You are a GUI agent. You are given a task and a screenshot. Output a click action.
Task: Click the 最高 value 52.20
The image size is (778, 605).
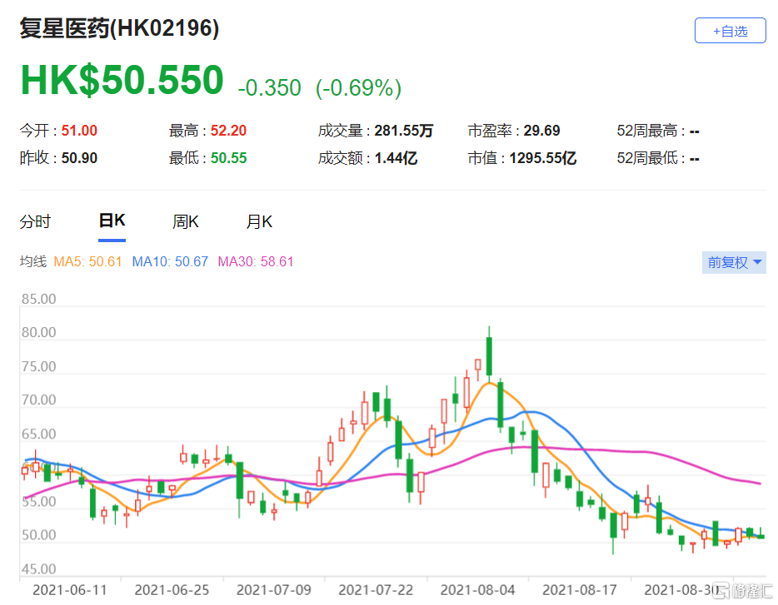pos(228,131)
